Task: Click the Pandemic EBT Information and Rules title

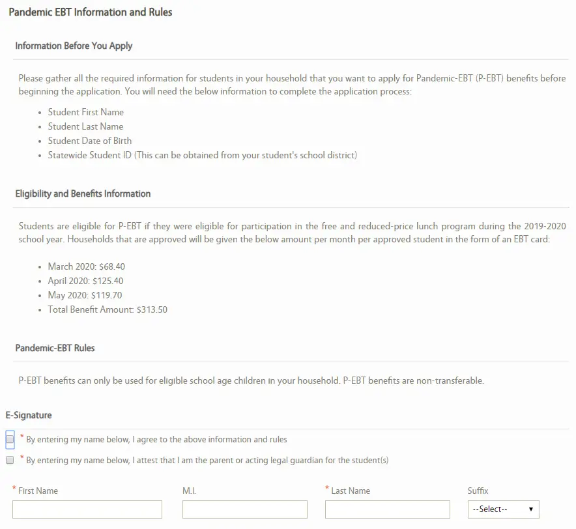Action: coord(91,12)
